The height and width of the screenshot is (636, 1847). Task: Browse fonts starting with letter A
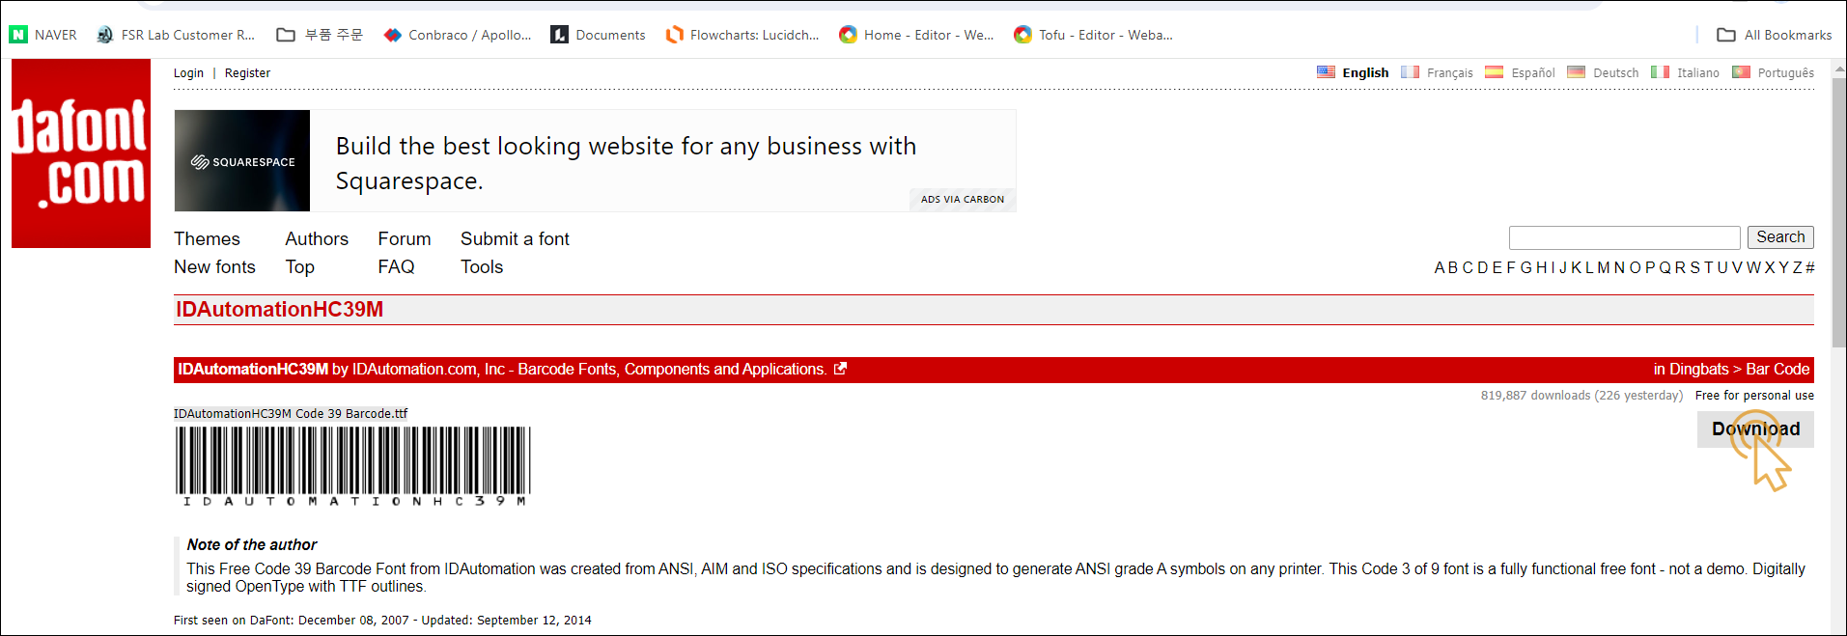click(x=1440, y=267)
